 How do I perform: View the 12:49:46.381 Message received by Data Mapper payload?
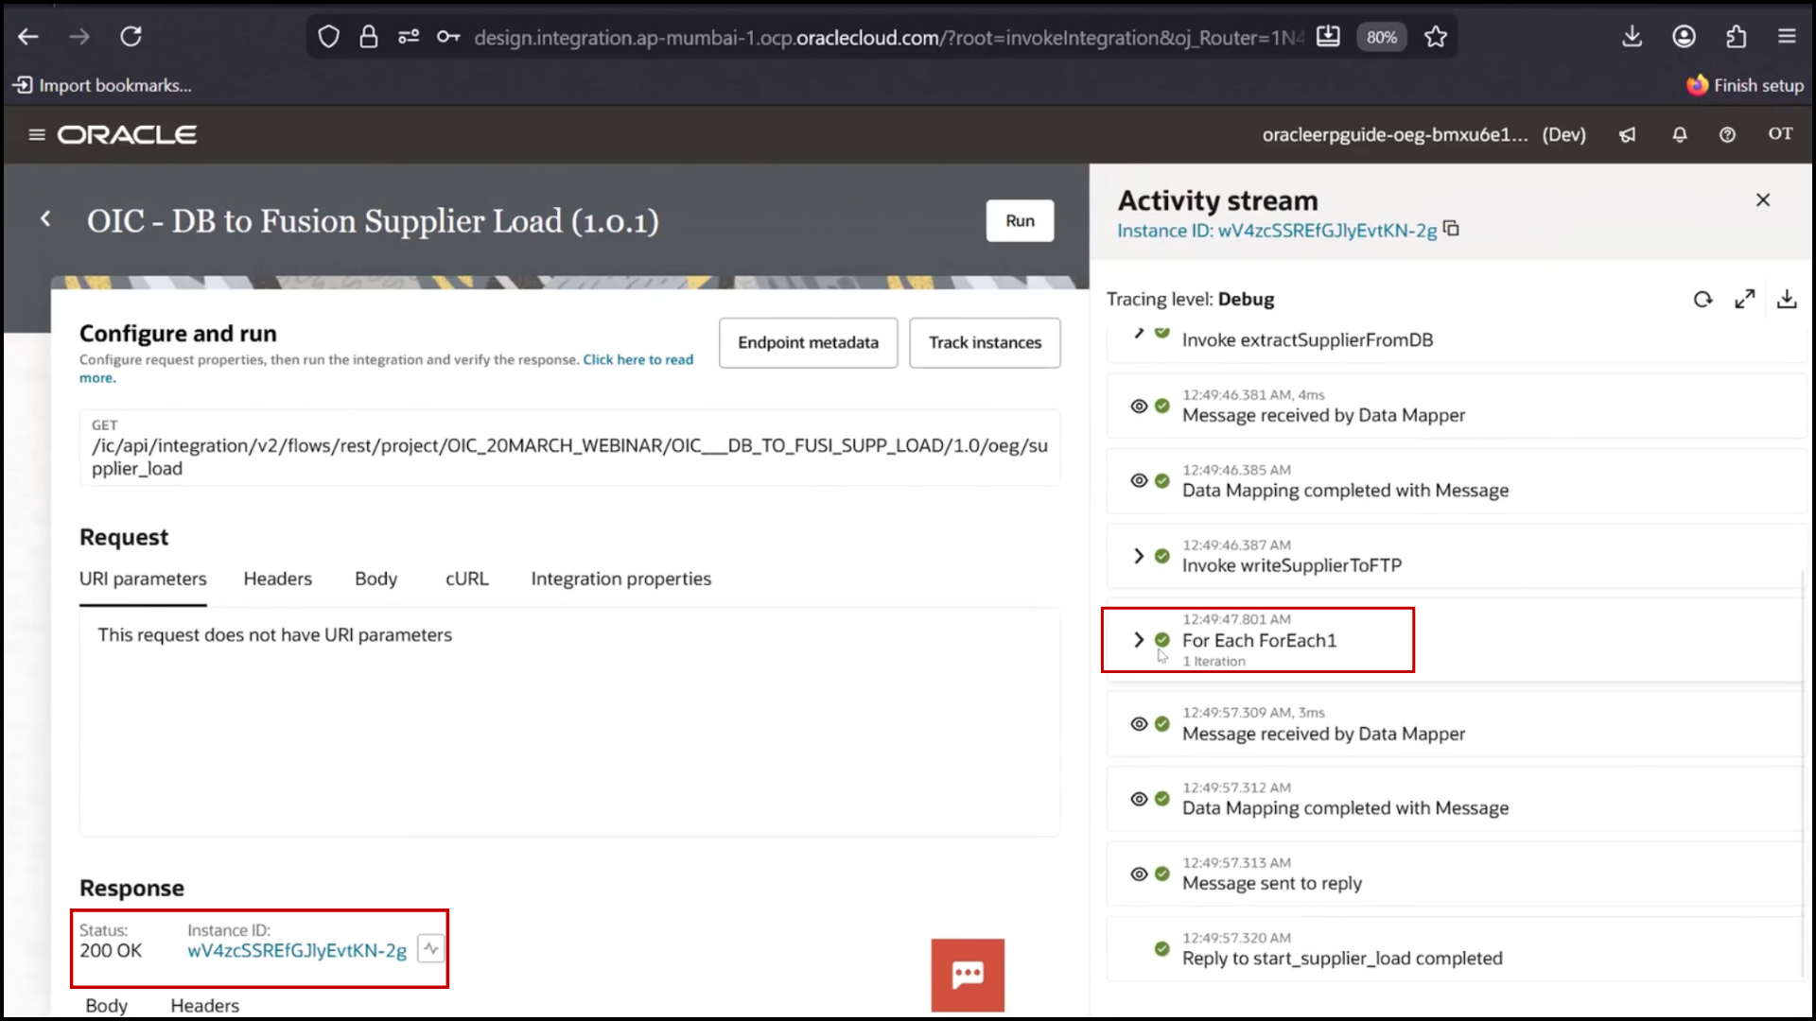[1139, 406]
